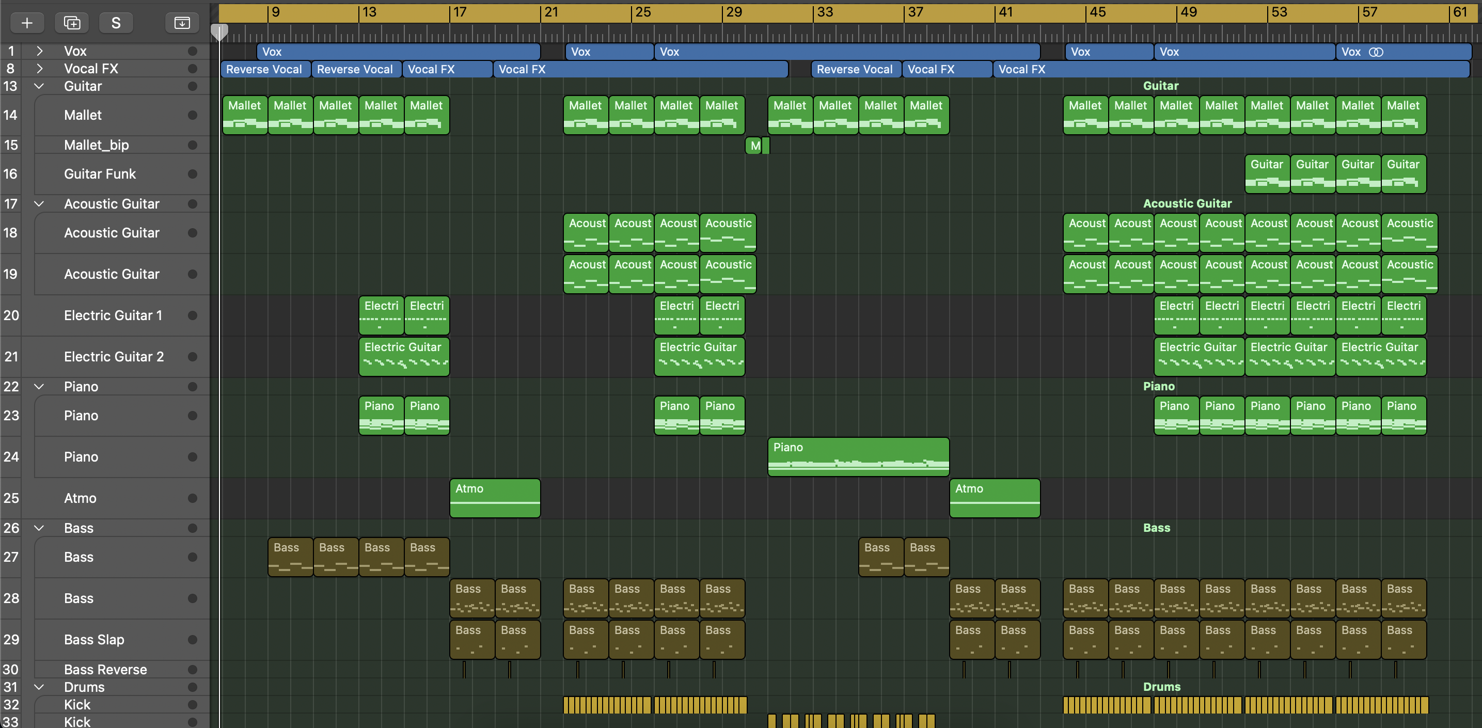Toggle Electric Guitar 2 track status dot
Image resolution: width=1482 pixels, height=728 pixels.
click(x=192, y=357)
